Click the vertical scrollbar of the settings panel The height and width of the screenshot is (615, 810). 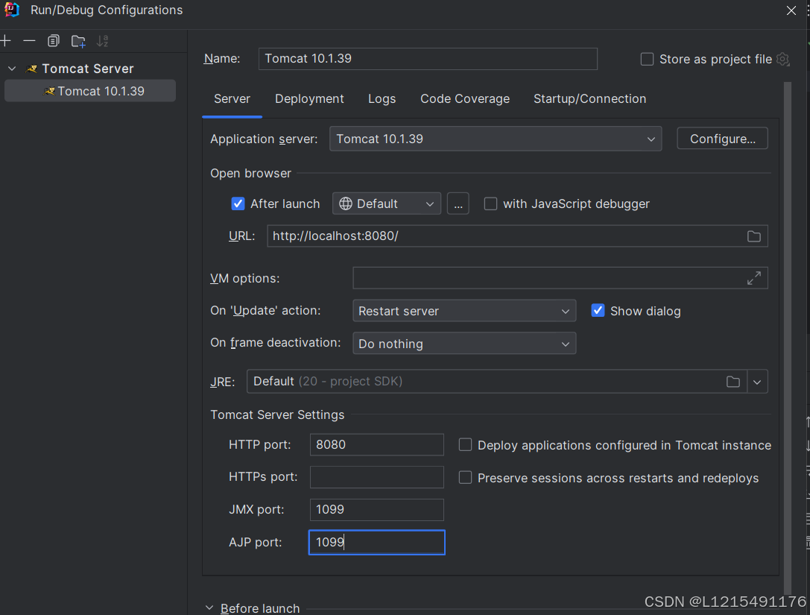tap(787, 338)
